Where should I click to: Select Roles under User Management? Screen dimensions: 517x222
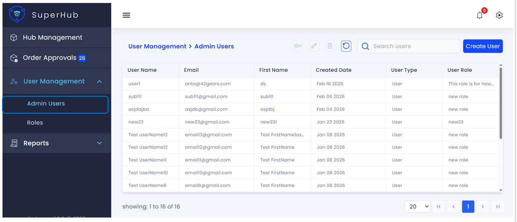click(x=35, y=123)
